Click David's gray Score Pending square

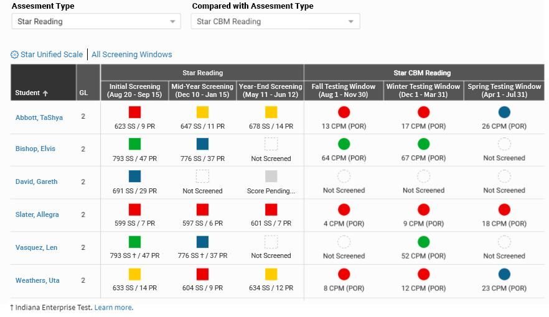(271, 177)
